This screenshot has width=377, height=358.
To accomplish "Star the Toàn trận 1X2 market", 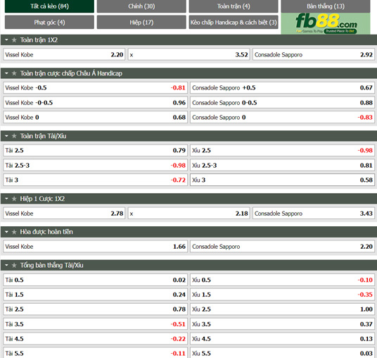I will click(x=14, y=40).
